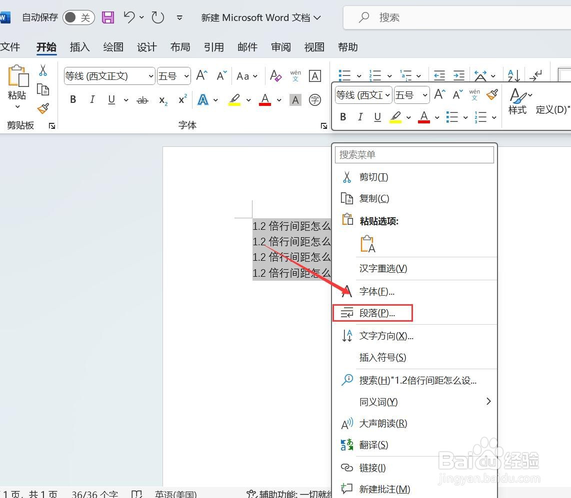
Task: Select the Subscript icon
Action: (x=162, y=100)
